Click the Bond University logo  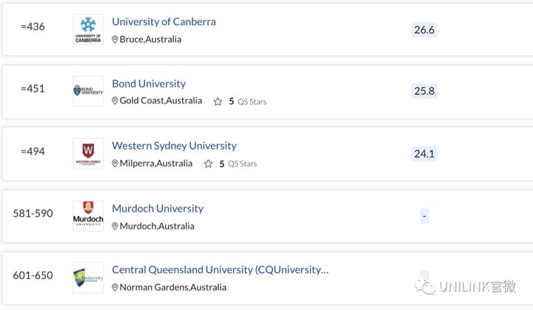[x=88, y=92]
